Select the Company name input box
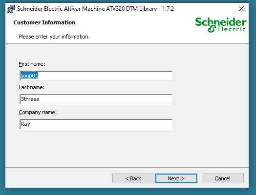Screen dimensions: 256x195 [x=96, y=124]
